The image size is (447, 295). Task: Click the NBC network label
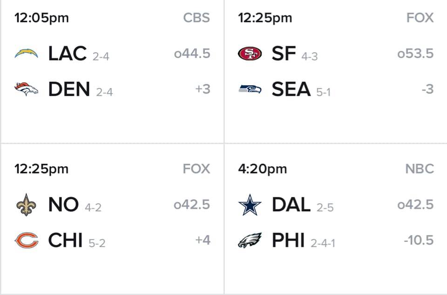(420, 169)
